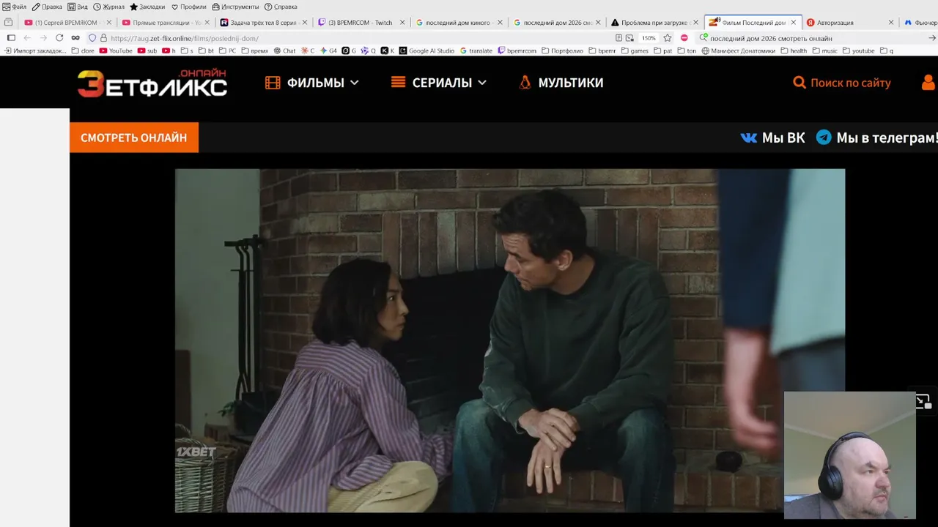The height and width of the screenshot is (527, 938).
Task: Click the red blocker icon in the address bar
Action: 684,38
